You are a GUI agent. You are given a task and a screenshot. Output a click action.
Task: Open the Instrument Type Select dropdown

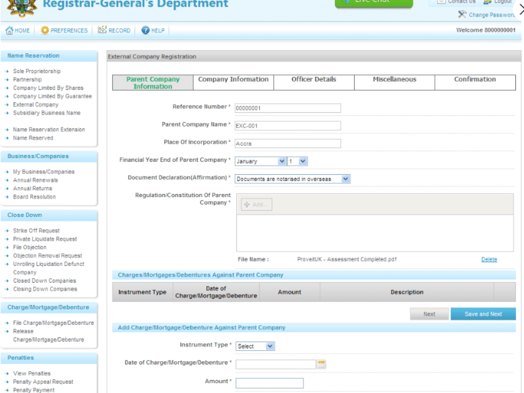[255, 346]
